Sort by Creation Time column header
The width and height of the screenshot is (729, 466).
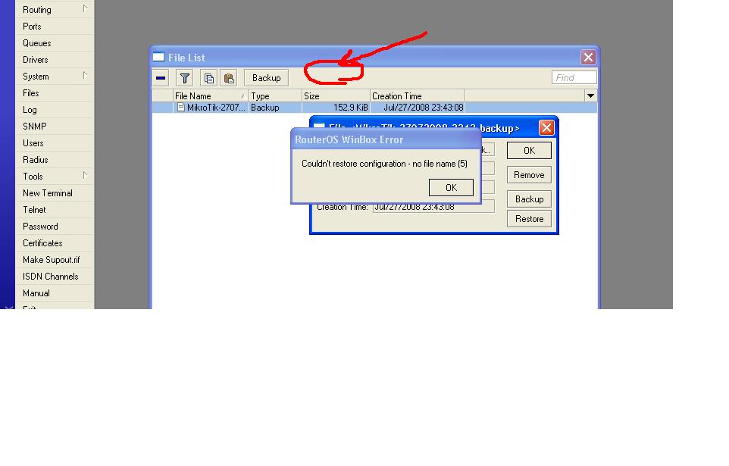(x=418, y=95)
